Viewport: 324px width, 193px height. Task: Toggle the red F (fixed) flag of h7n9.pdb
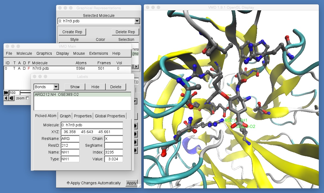tap(29, 68)
